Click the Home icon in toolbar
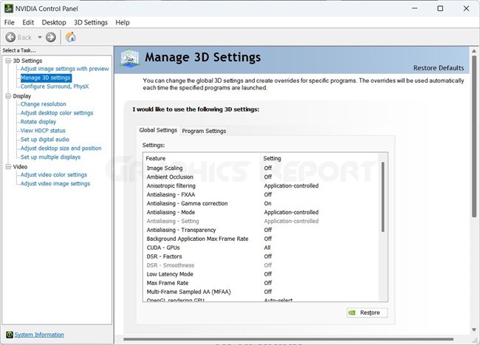 [71, 37]
